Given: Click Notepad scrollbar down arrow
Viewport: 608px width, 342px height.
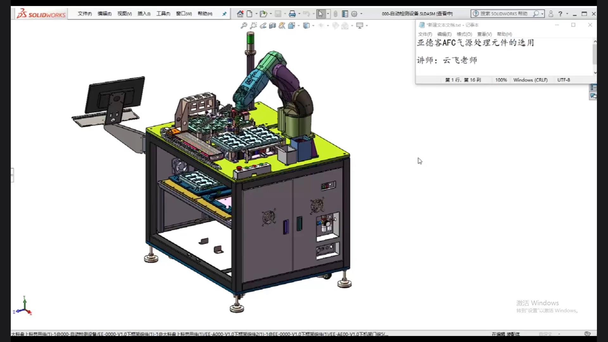Looking at the screenshot, I should 595,73.
